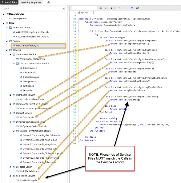Click the glasses icon in editor toolbar
The height and width of the screenshot is (183, 181).
point(138,8)
